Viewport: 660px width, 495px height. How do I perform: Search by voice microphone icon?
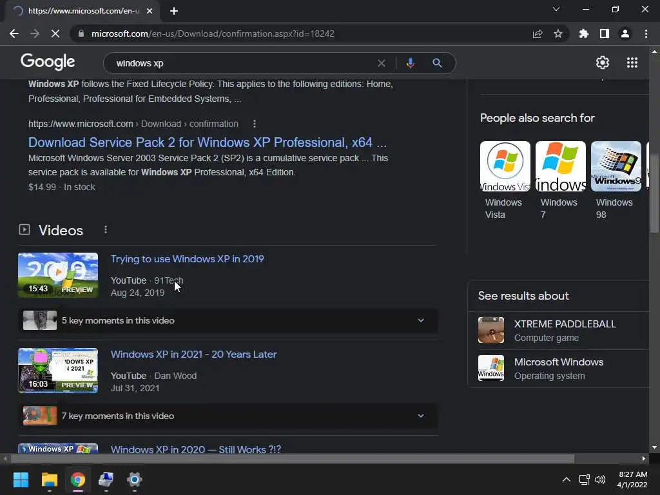(x=411, y=63)
